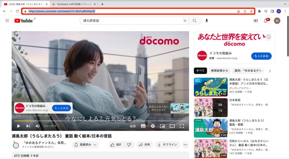Click the magnifier search button
Viewport: 289px width, 159px height.
coord(194,21)
